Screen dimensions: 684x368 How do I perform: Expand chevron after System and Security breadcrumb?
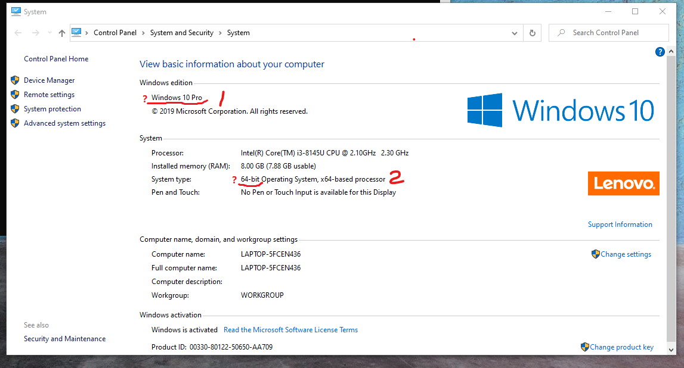[220, 33]
